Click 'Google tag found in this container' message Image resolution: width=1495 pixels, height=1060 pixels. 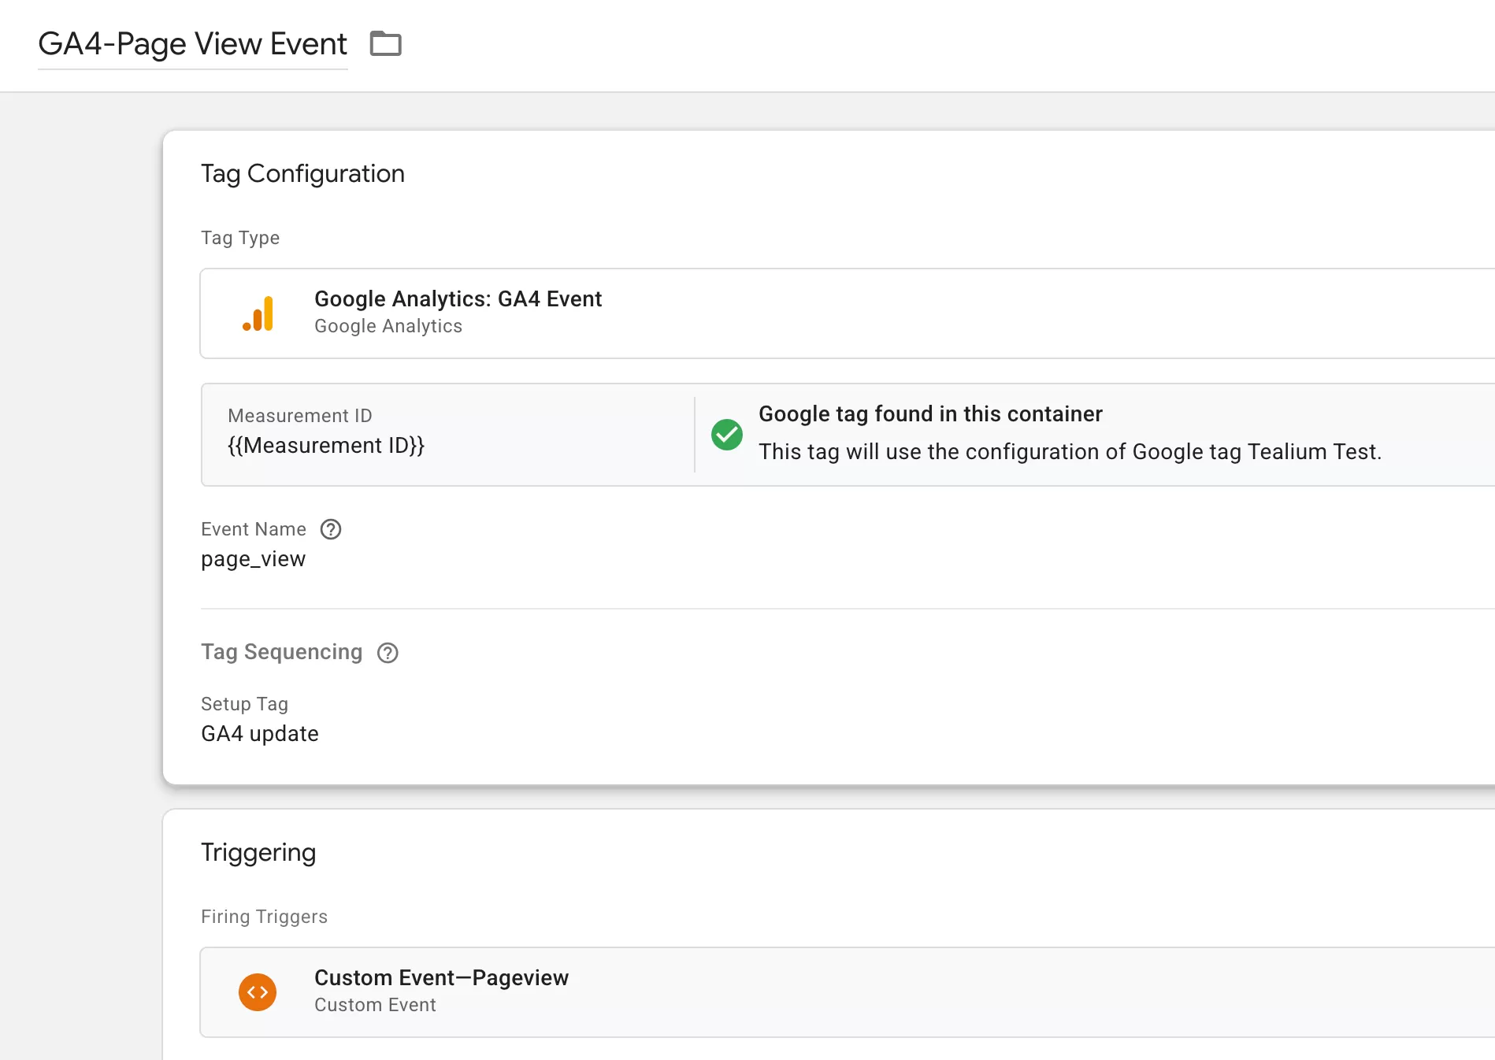click(930, 414)
